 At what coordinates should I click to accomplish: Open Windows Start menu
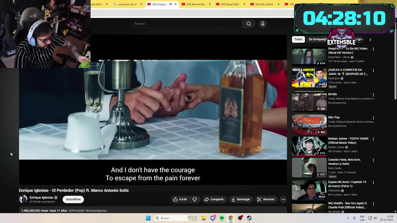[148, 218]
